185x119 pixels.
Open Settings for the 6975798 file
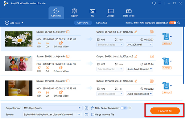click(166, 92)
